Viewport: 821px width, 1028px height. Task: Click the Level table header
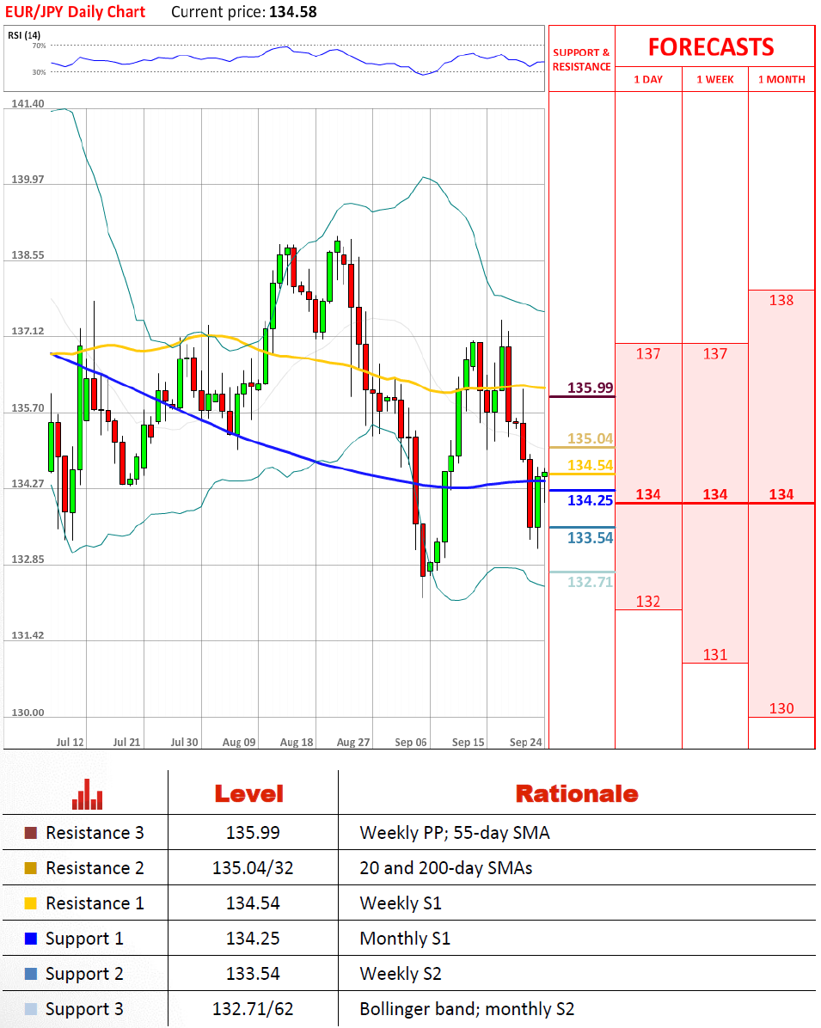[x=249, y=794]
